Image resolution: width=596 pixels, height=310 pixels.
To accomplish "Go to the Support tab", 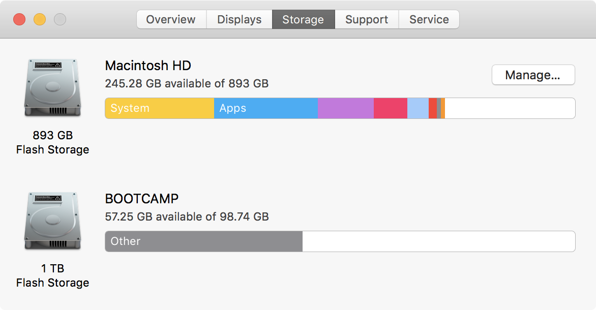I will 366,19.
